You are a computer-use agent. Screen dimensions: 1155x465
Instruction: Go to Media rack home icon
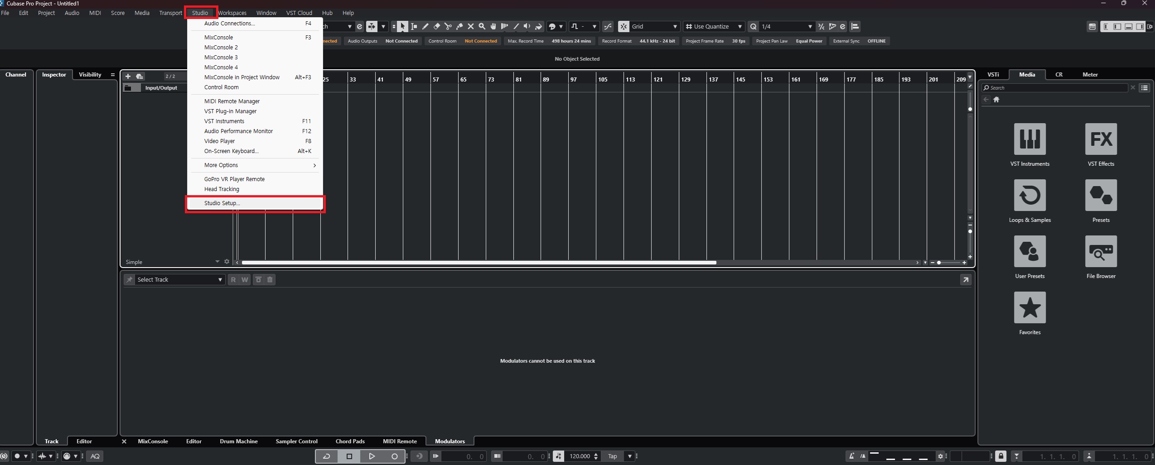[x=996, y=100]
